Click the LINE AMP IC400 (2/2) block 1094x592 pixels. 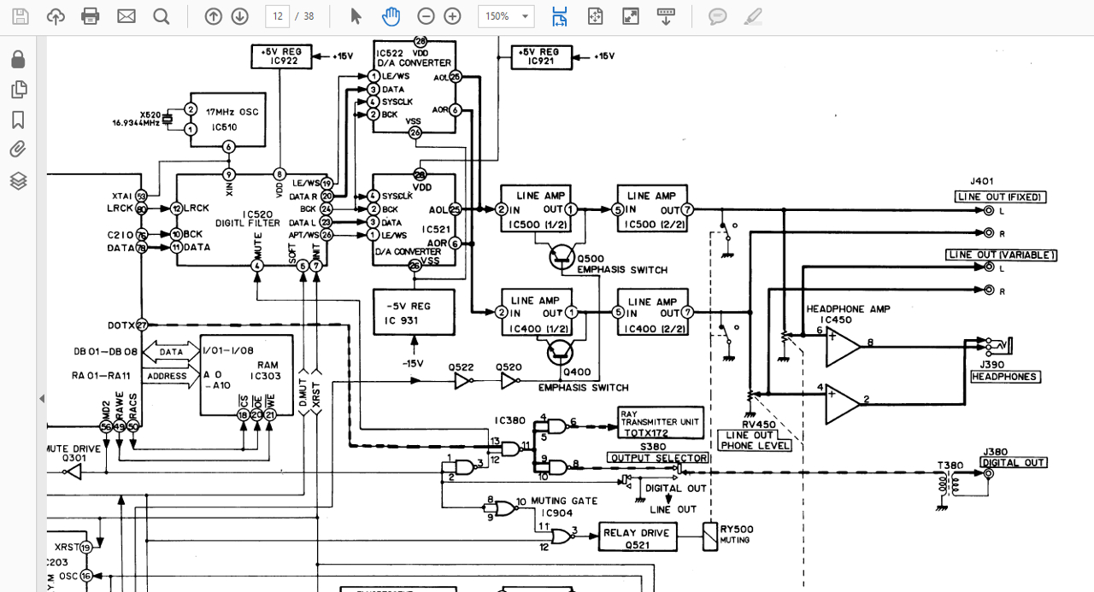pyautogui.click(x=652, y=314)
